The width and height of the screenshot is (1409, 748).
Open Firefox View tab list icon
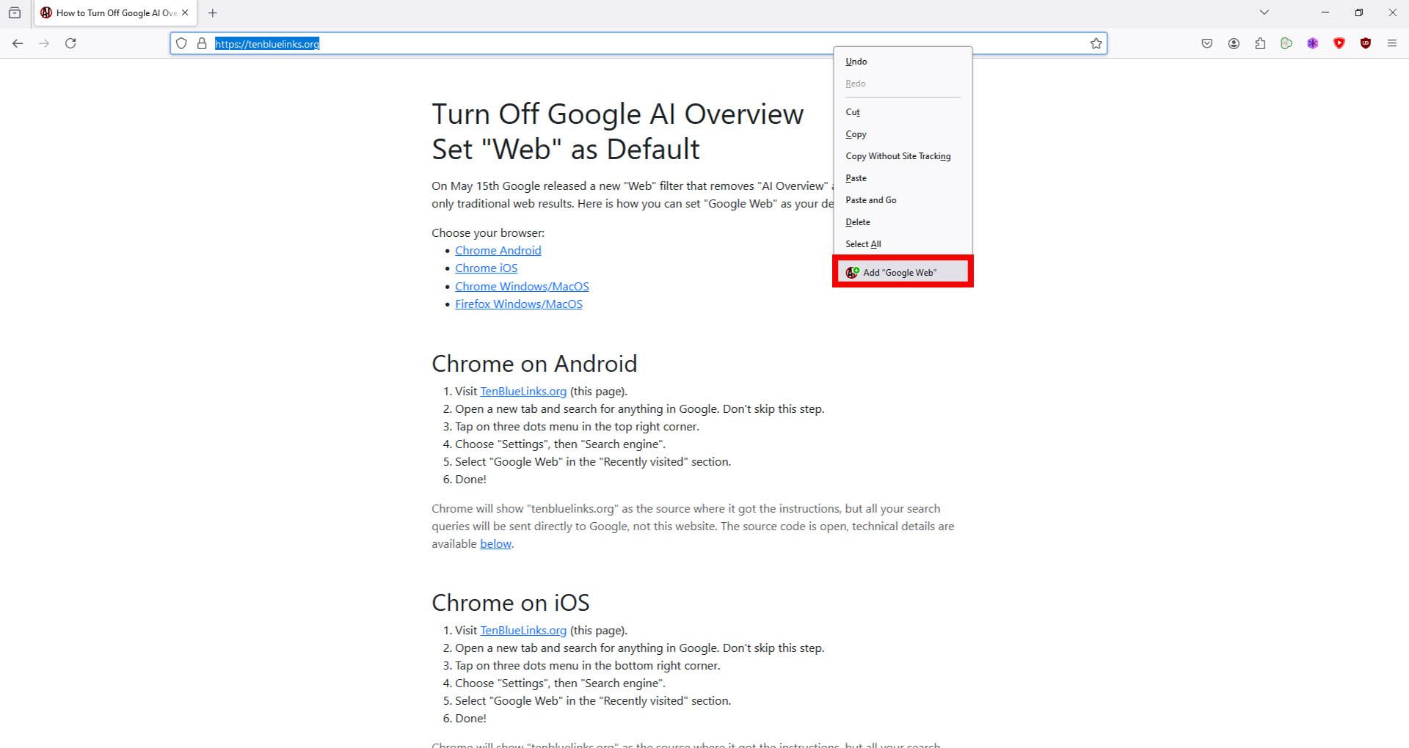pyautogui.click(x=15, y=12)
